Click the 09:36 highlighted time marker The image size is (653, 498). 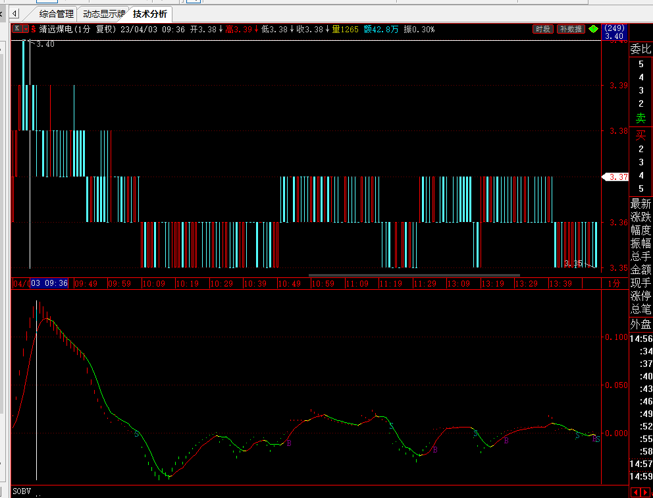coord(49,283)
